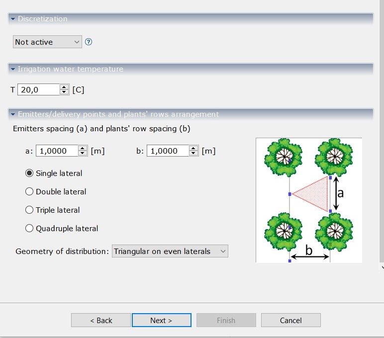Increase water temperature T with up arrow

(x=64, y=87)
